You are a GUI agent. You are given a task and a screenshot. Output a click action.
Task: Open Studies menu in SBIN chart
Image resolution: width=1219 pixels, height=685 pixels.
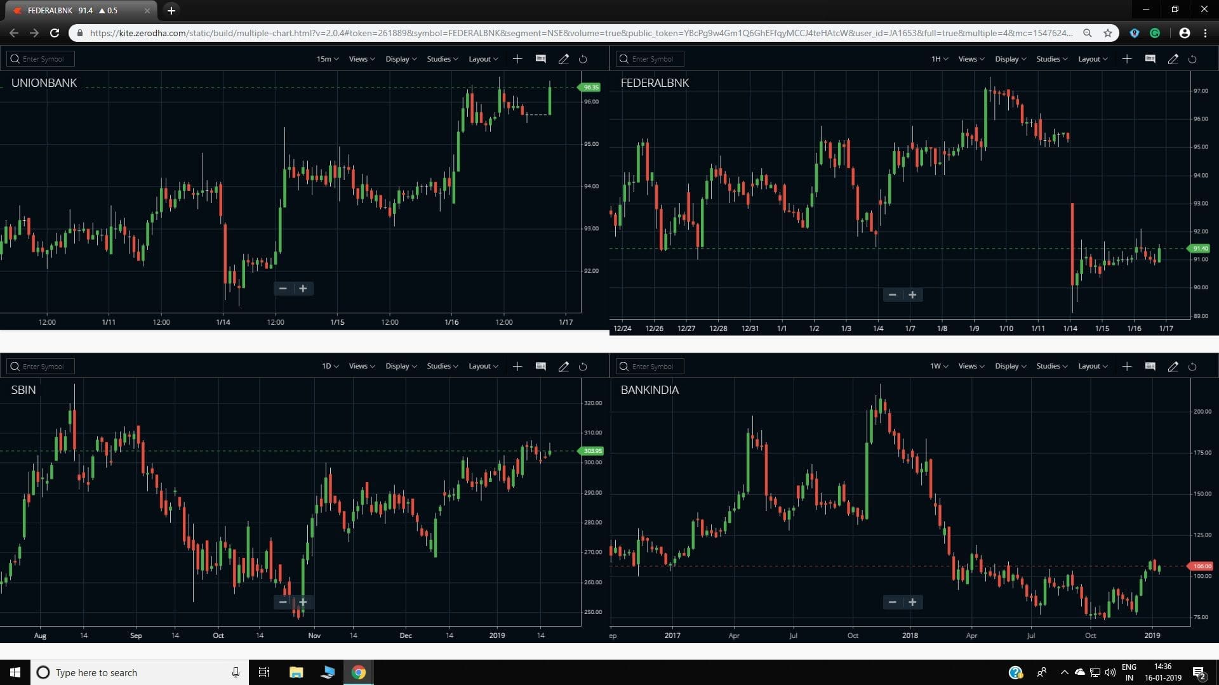click(x=443, y=366)
